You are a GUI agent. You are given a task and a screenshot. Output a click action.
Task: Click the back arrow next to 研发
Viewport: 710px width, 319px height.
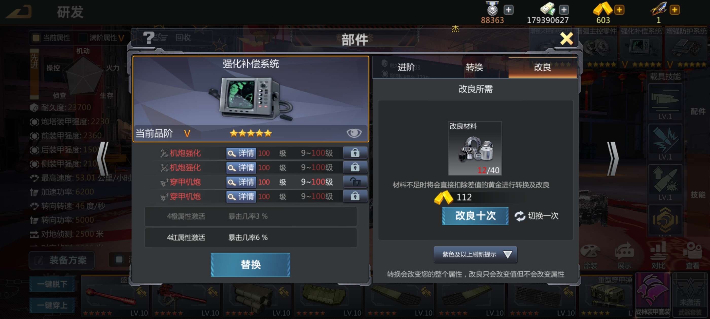coord(19,12)
